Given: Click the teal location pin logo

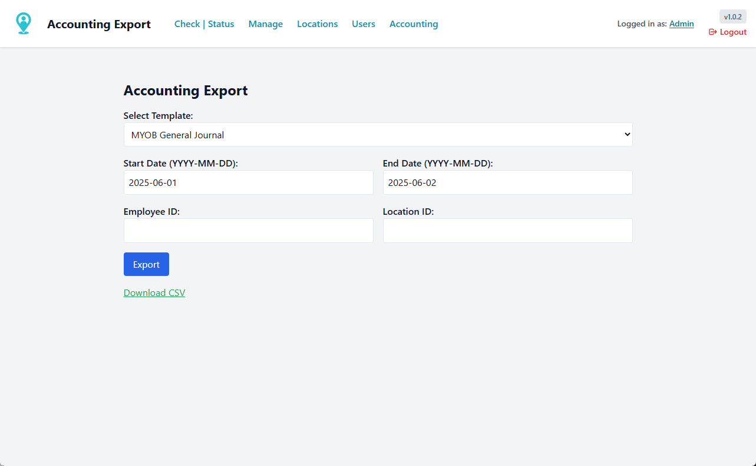Looking at the screenshot, I should point(24,24).
